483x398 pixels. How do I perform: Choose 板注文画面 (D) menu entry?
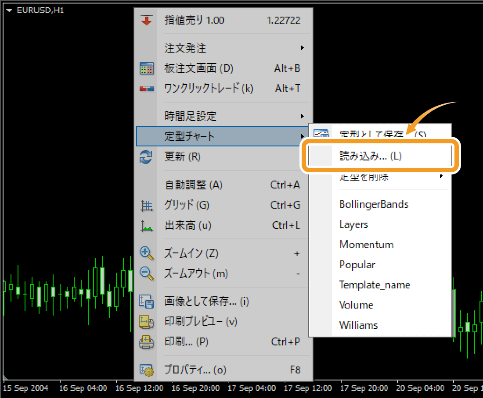click(223, 68)
